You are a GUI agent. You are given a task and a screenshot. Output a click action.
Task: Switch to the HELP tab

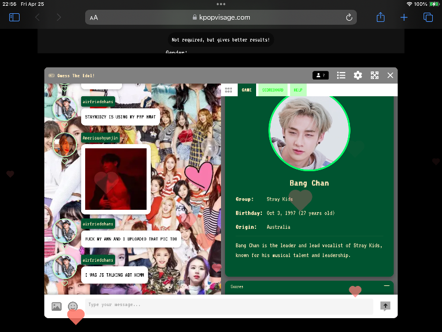[x=298, y=90]
